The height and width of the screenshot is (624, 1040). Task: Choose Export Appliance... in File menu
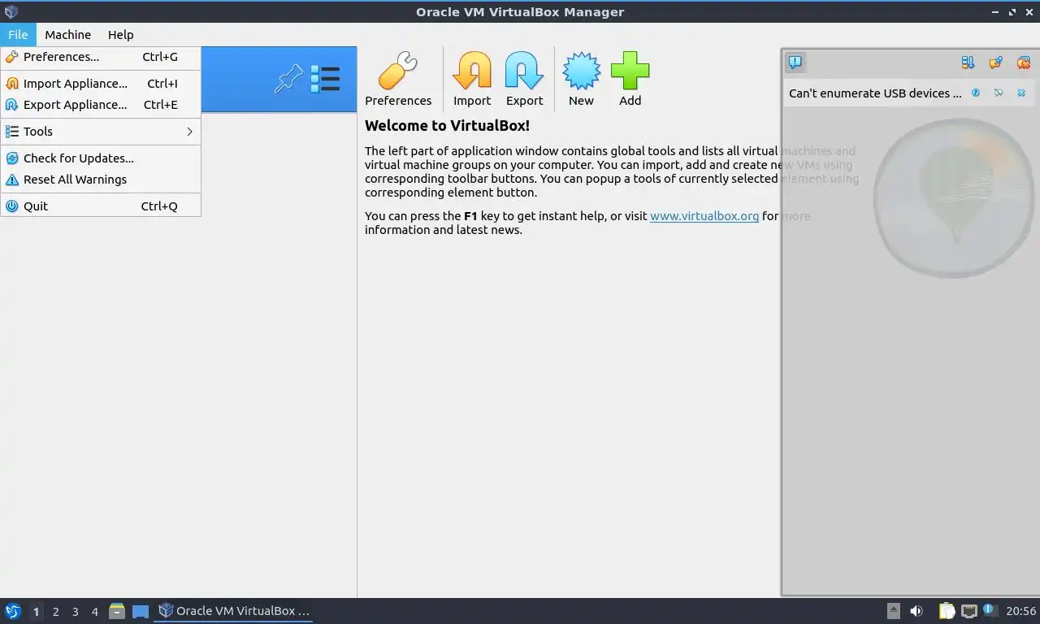pyautogui.click(x=101, y=104)
